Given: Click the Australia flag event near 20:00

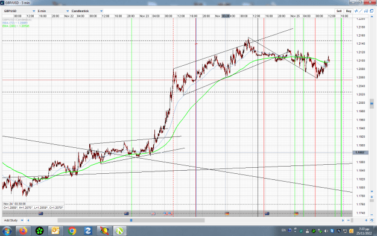Looking at the screenshot, I should (127, 214).
